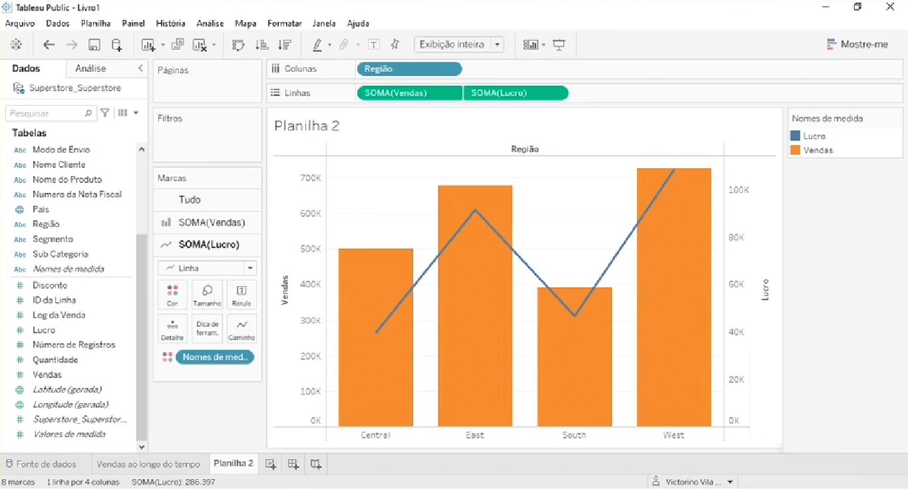Click the Novo Painel icon near sheet tabs

pos(293,464)
